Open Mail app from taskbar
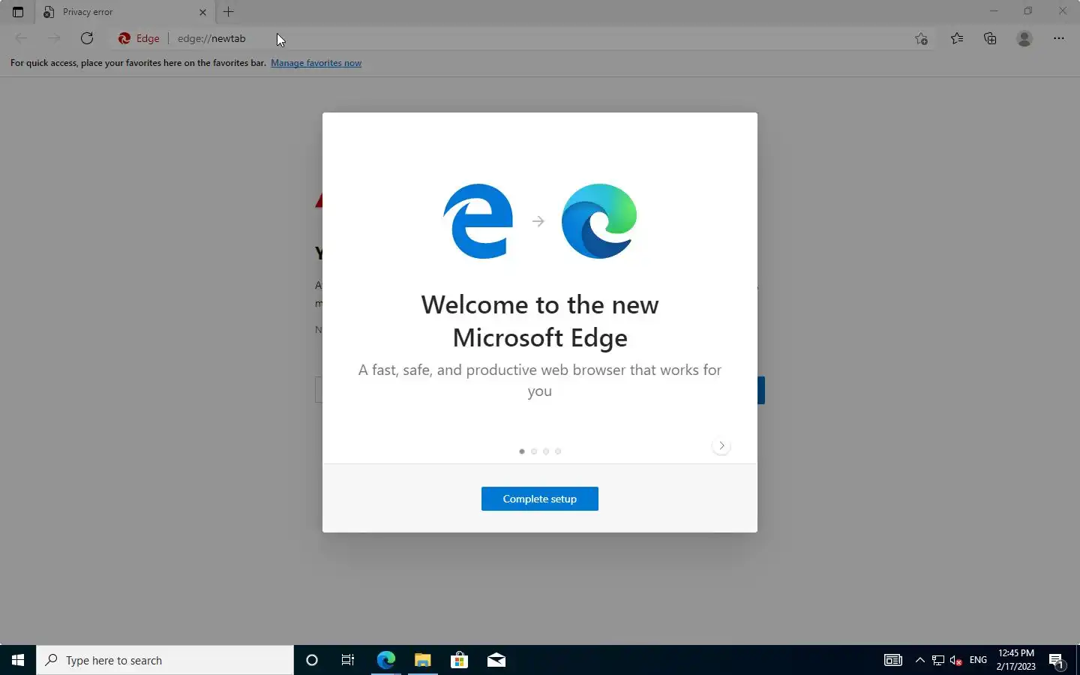The image size is (1080, 675). (496, 660)
